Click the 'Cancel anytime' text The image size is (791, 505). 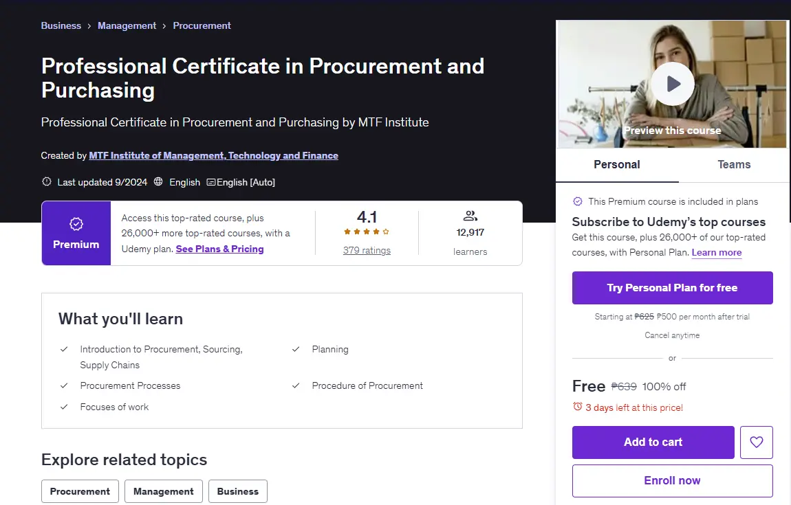[x=672, y=335]
